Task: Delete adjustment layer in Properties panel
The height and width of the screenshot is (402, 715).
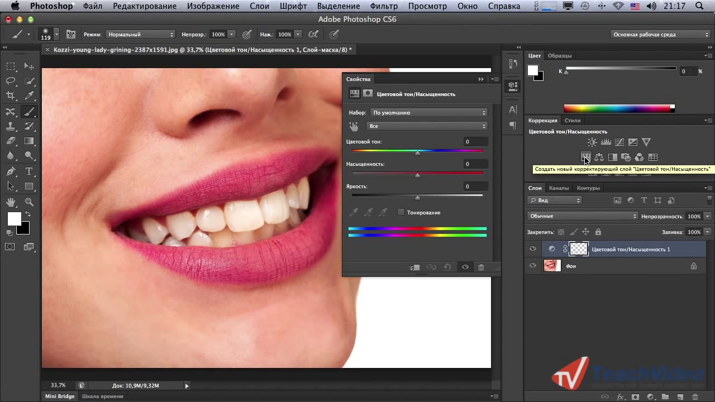Action: click(481, 267)
